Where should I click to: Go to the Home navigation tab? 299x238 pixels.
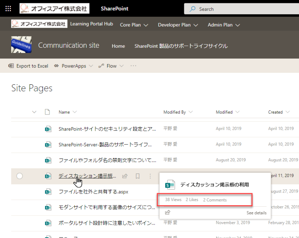point(118,46)
